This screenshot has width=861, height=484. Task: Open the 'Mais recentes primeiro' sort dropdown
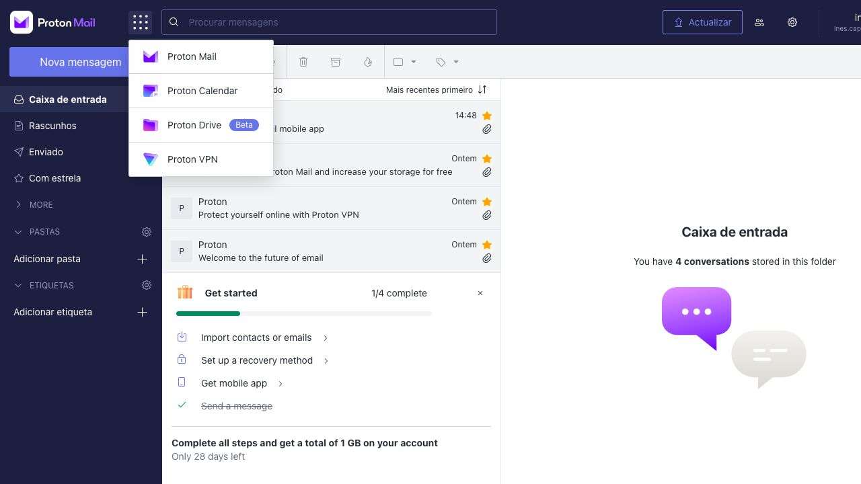coord(437,89)
